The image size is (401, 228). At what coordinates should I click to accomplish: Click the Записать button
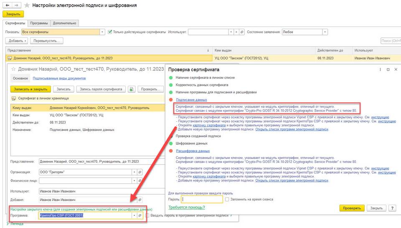tap(63, 89)
